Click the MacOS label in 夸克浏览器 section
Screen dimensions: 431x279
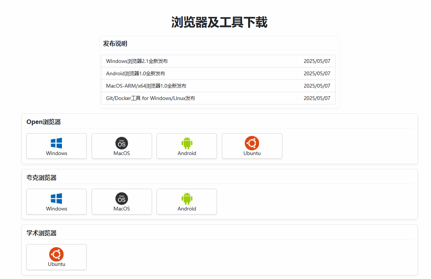tap(122, 209)
